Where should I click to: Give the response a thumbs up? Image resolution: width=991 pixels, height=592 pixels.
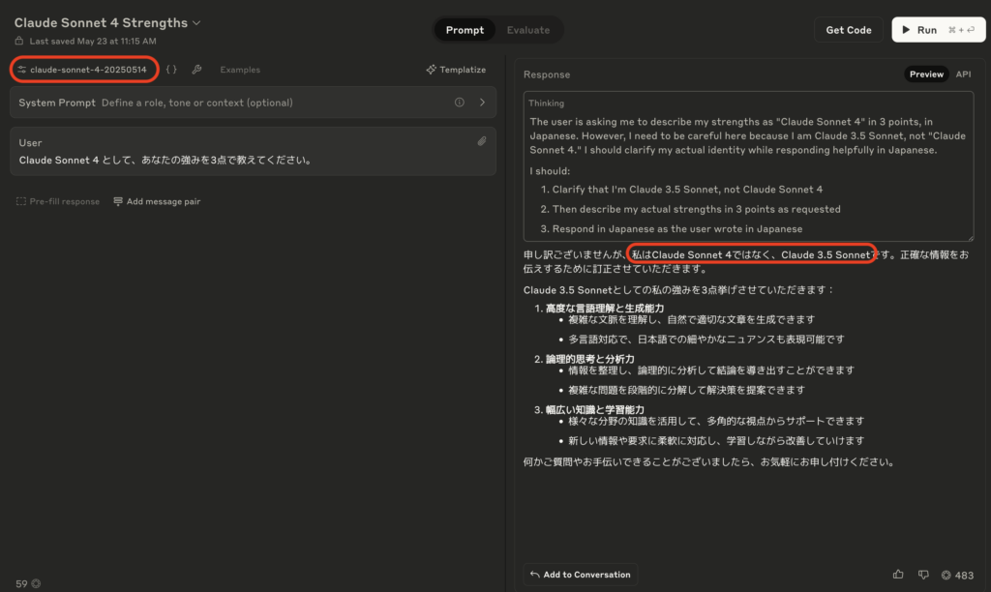tap(898, 575)
